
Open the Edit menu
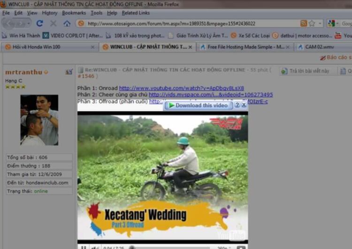point(18,13)
